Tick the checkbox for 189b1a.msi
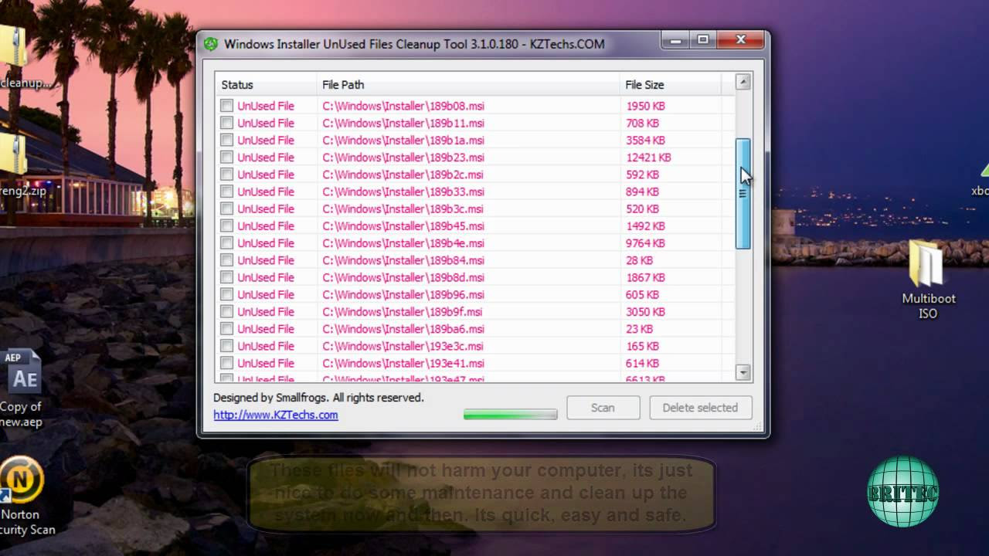The height and width of the screenshot is (556, 989). click(226, 140)
